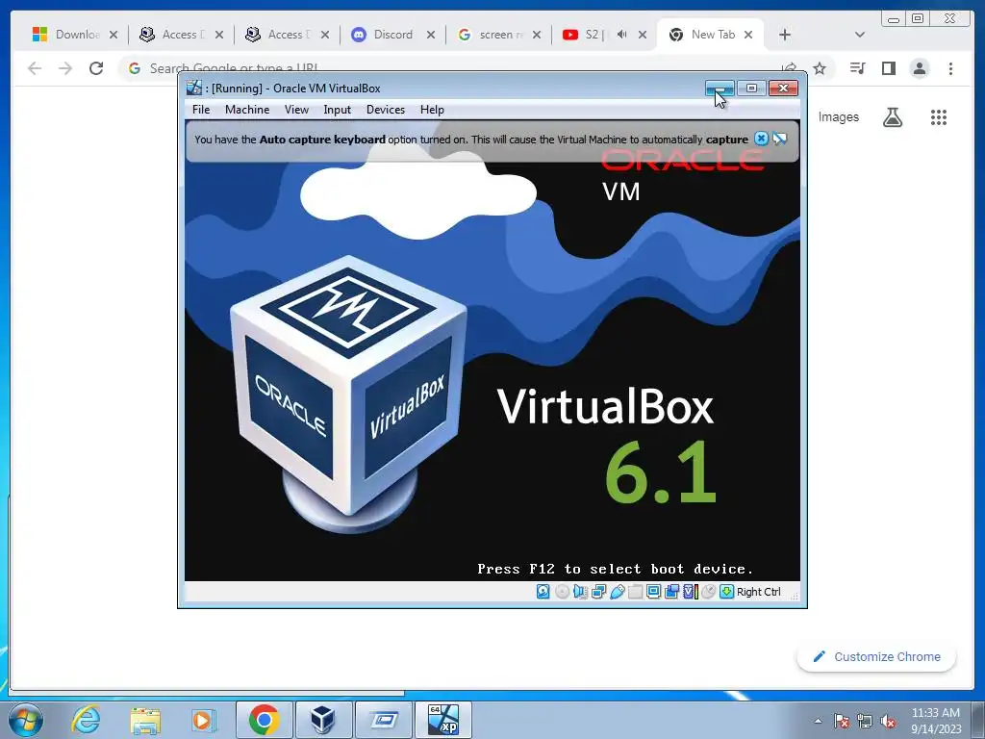Switch to the VirtualBox Manager taskbar button
Viewport: 985px width, 739px height.
click(x=323, y=720)
